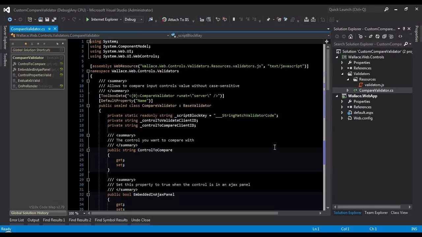
Task: Toggle bookmark icon in toolbar
Action: [234, 19]
